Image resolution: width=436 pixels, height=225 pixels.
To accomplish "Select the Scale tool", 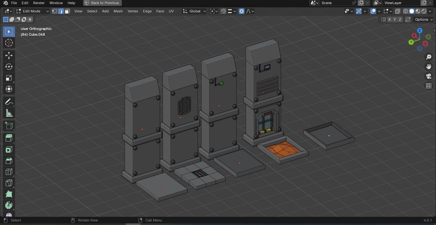I will tap(9, 78).
